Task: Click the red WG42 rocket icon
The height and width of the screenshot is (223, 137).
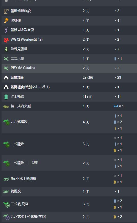Action: (x=6, y=40)
